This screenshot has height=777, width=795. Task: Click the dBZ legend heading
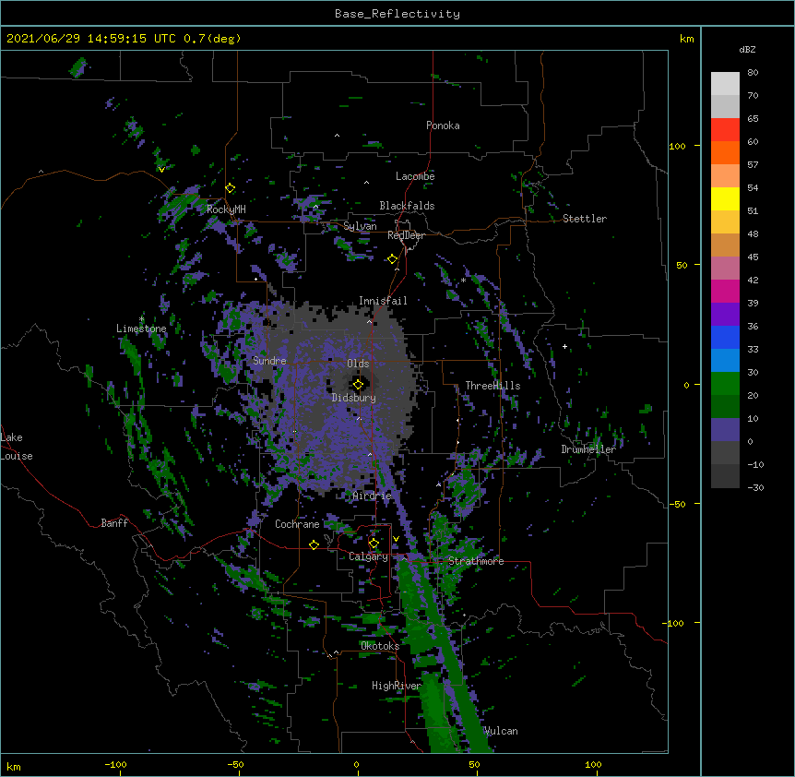(747, 49)
